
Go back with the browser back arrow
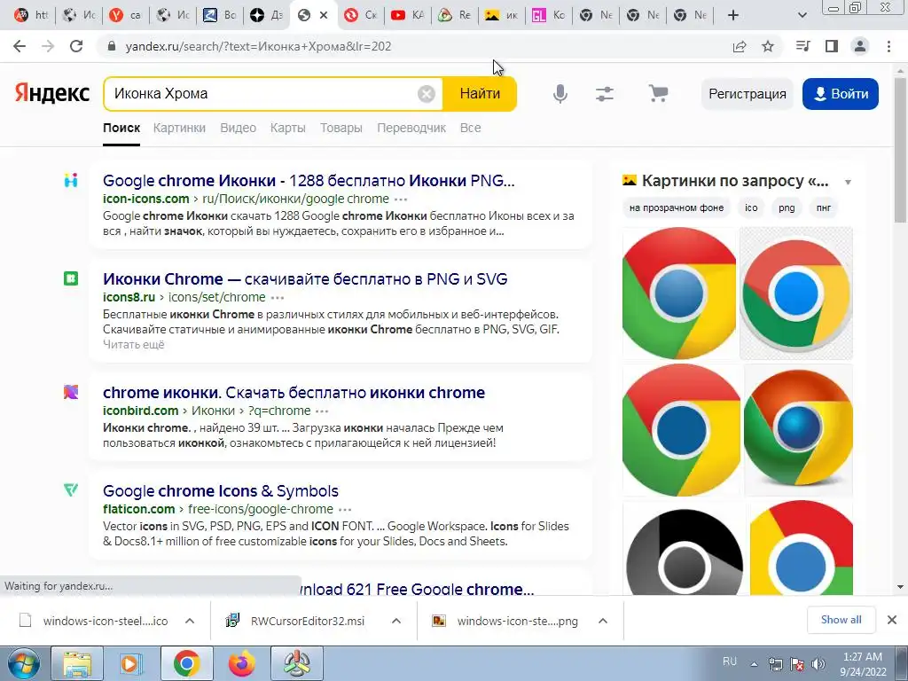tap(20, 46)
